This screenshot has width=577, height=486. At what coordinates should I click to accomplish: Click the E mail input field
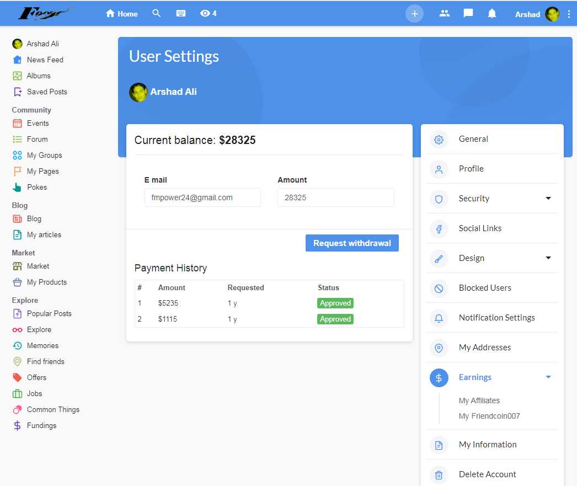203,197
